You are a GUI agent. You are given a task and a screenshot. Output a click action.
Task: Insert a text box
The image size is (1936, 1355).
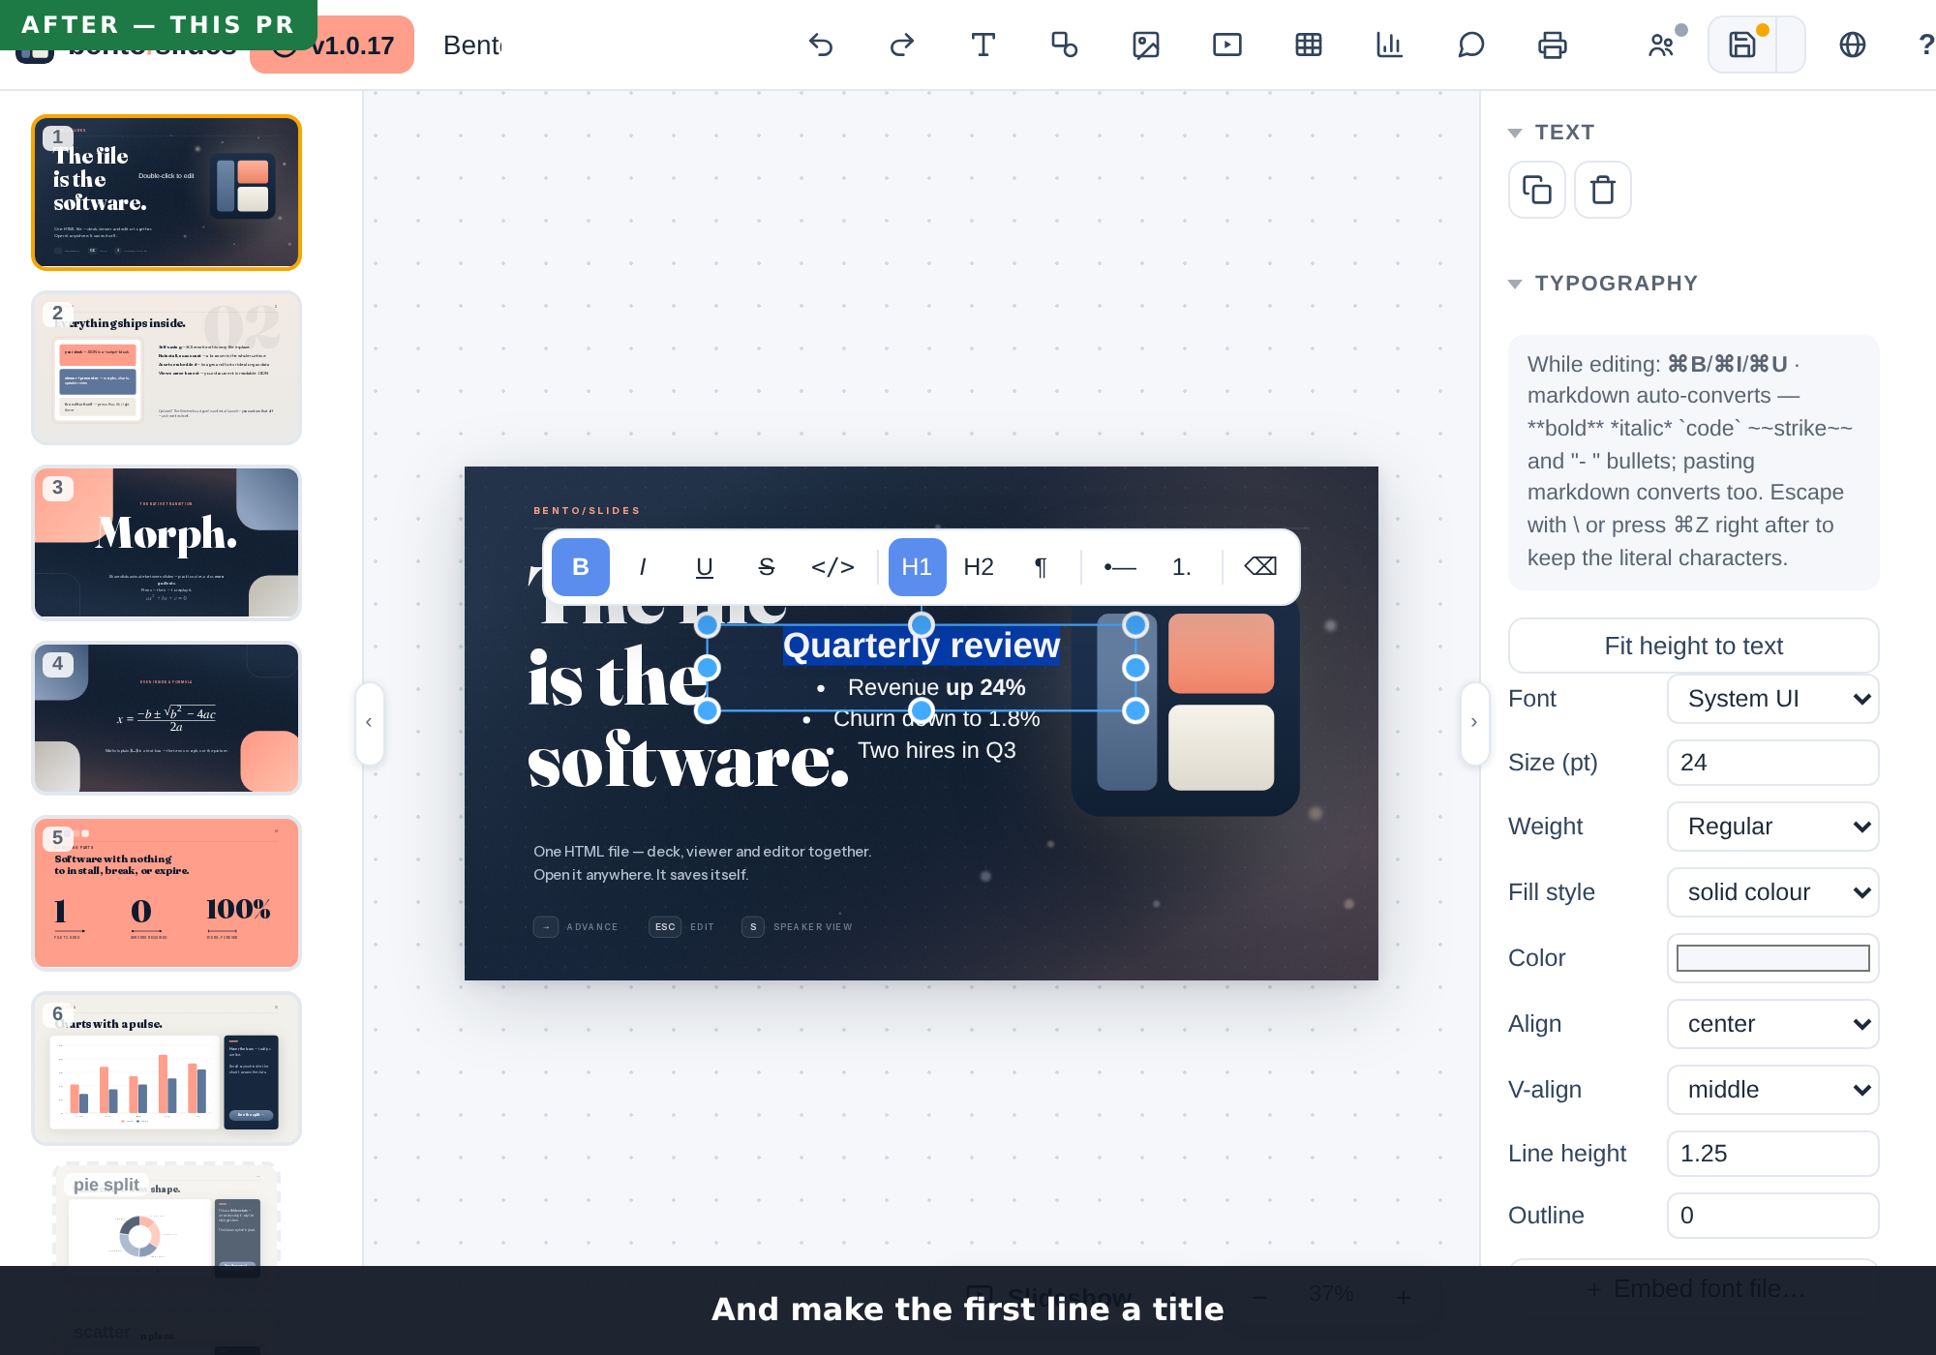tap(983, 45)
